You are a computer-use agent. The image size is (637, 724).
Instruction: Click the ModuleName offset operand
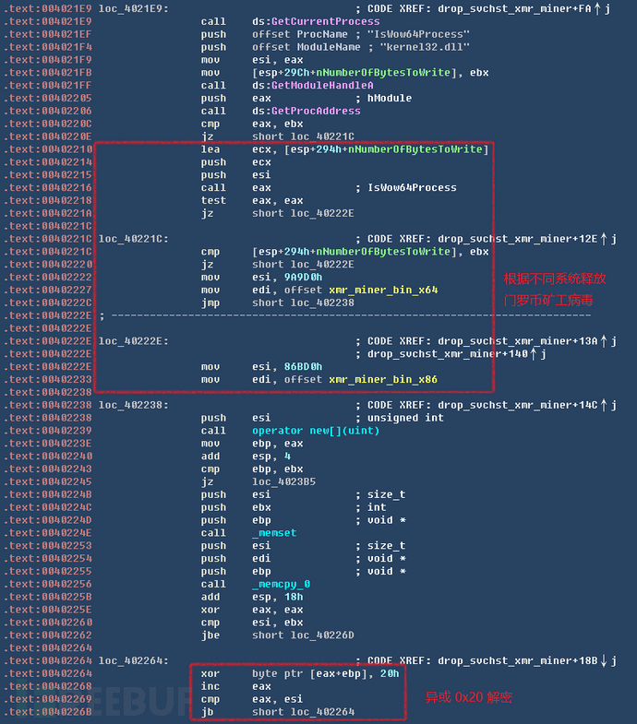[x=329, y=47]
